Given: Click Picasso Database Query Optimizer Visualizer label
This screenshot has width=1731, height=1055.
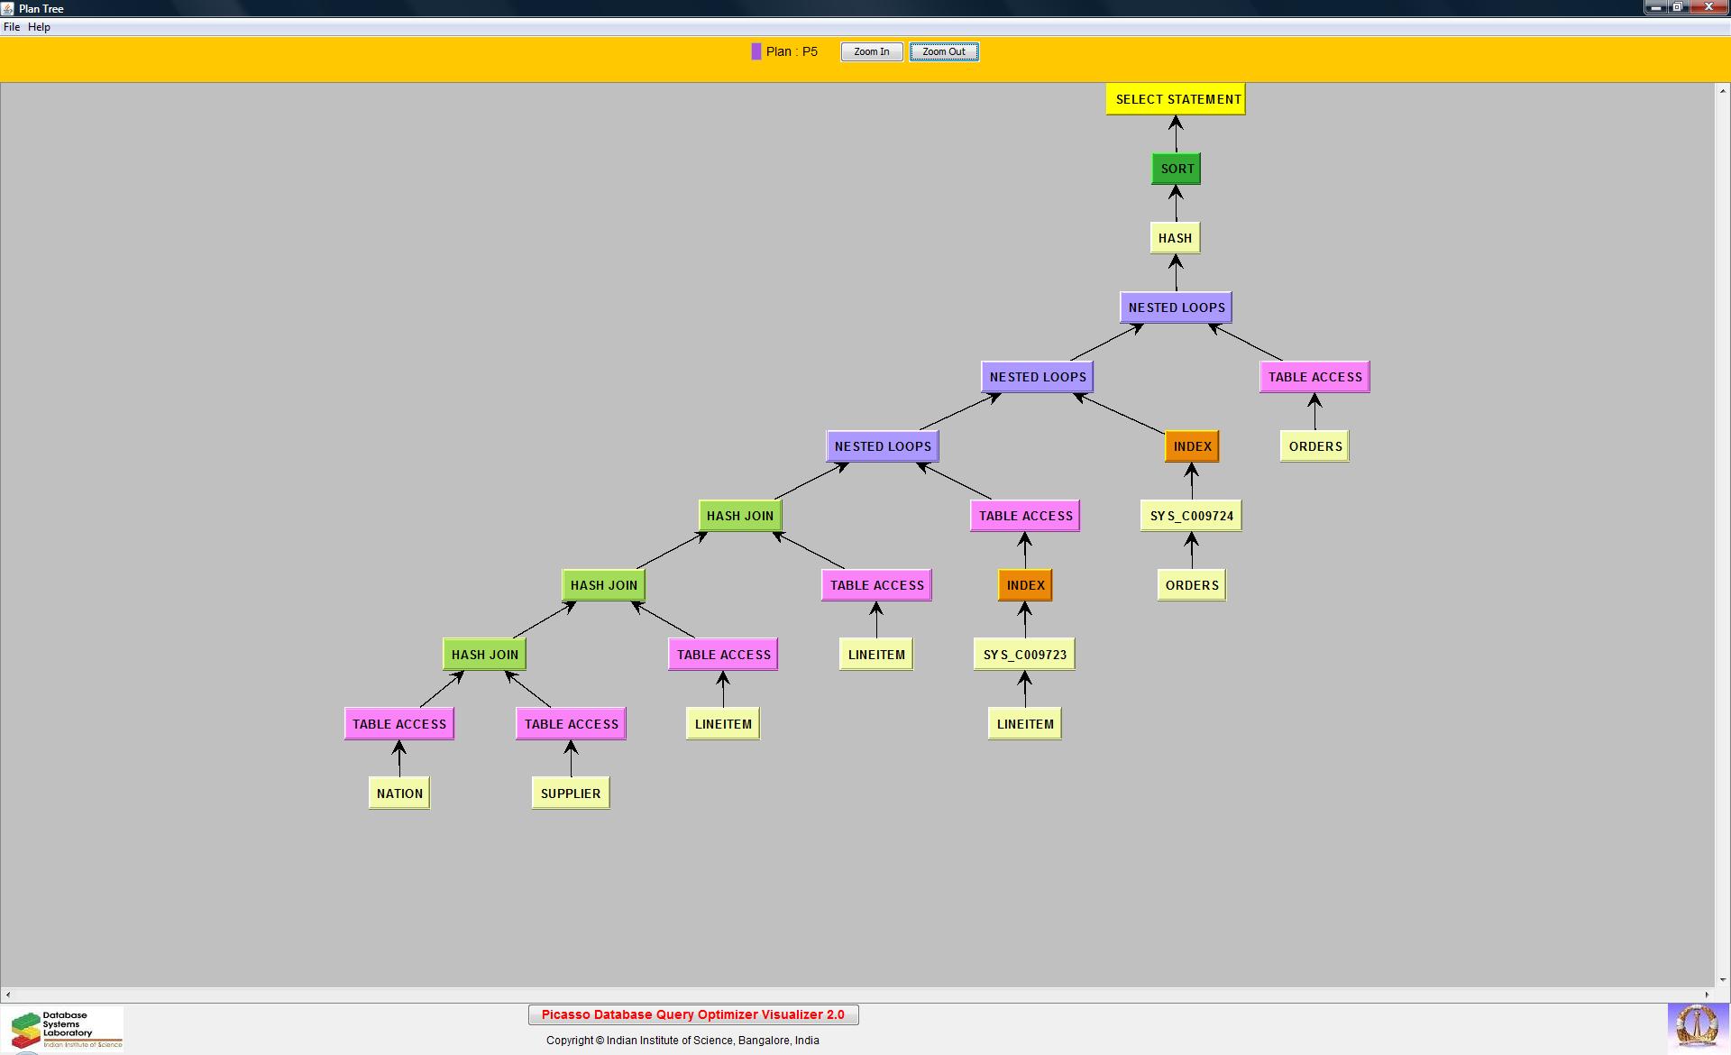Looking at the screenshot, I should pos(692,1014).
